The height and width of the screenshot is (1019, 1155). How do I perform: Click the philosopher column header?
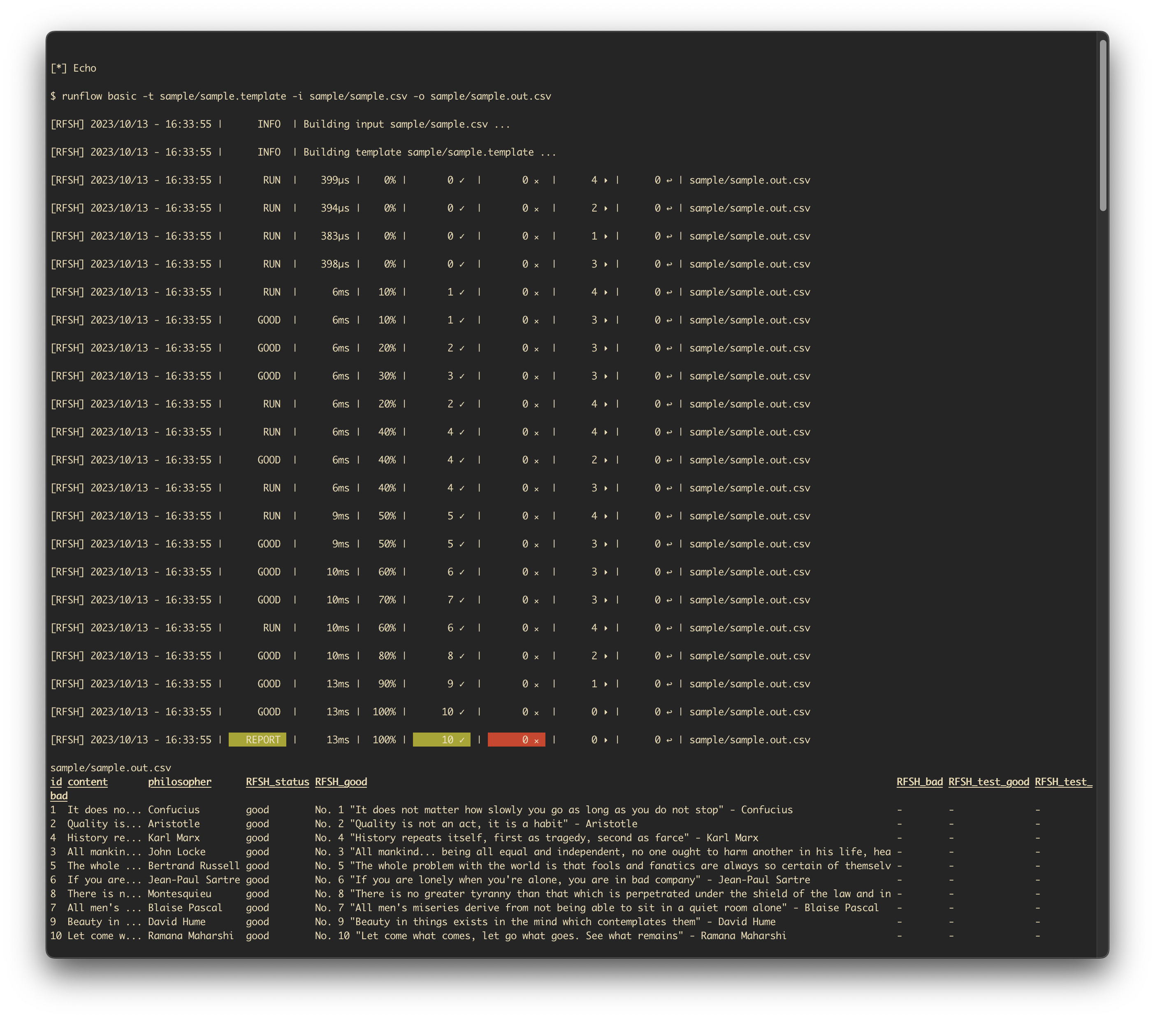[x=179, y=782]
